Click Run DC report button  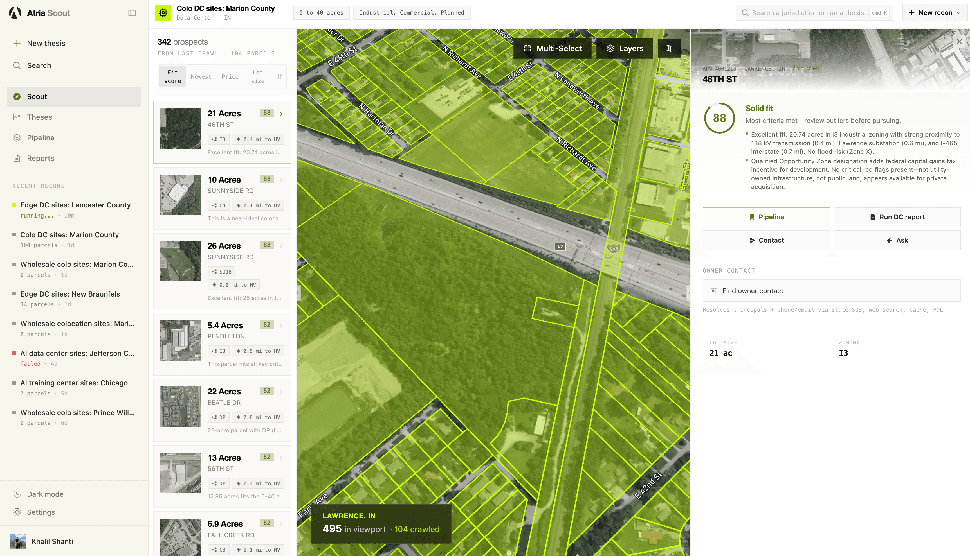click(897, 217)
